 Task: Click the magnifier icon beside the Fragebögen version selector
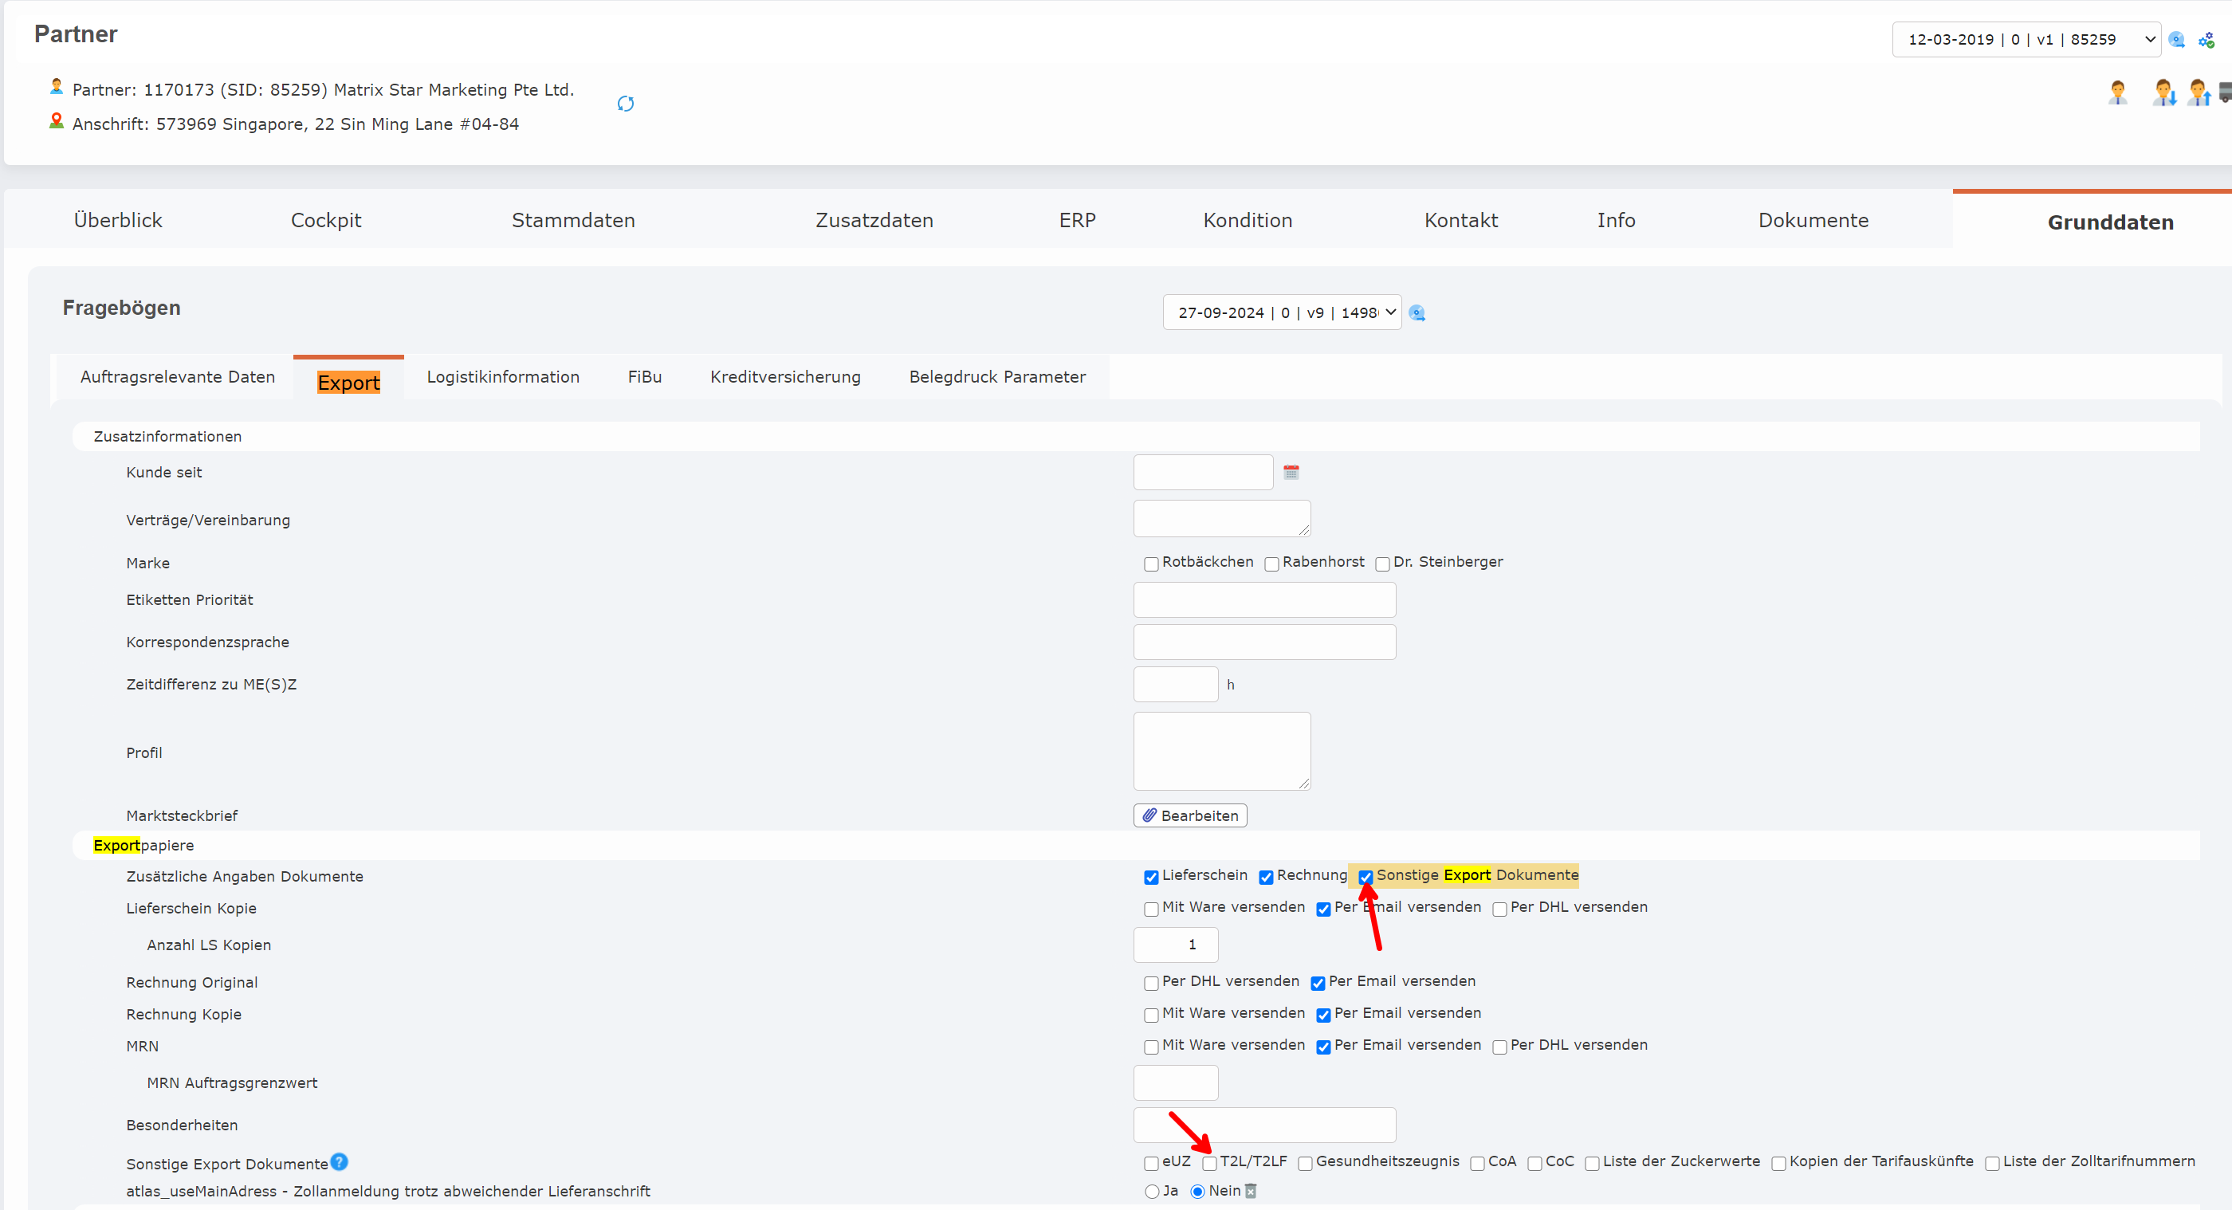click(x=1417, y=312)
